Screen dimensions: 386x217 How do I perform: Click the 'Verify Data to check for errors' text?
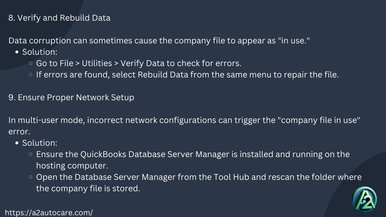pos(181,63)
